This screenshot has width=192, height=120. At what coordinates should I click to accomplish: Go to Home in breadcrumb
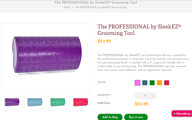coord(67,7)
